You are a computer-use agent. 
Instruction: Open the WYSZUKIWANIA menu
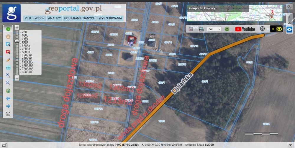coord(110,18)
